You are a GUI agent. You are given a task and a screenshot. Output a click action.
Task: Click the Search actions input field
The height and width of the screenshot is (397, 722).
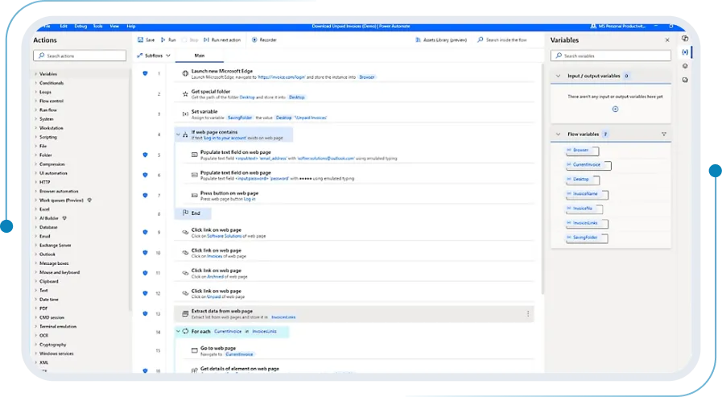80,56
